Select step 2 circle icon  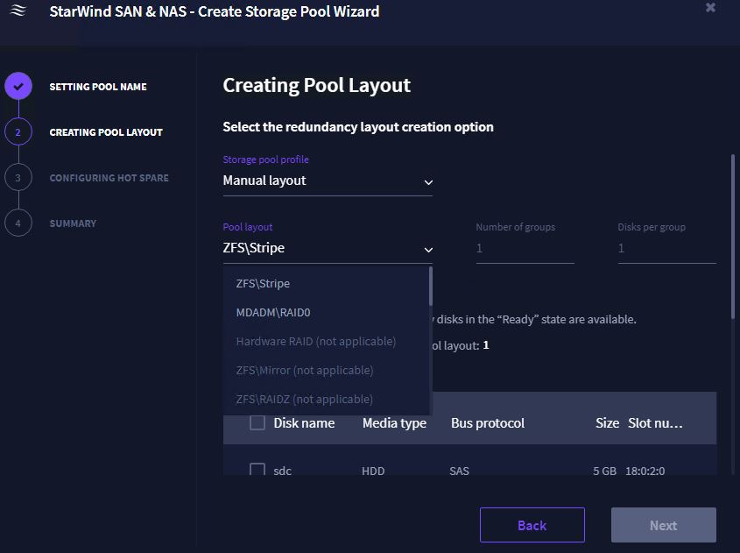18,131
